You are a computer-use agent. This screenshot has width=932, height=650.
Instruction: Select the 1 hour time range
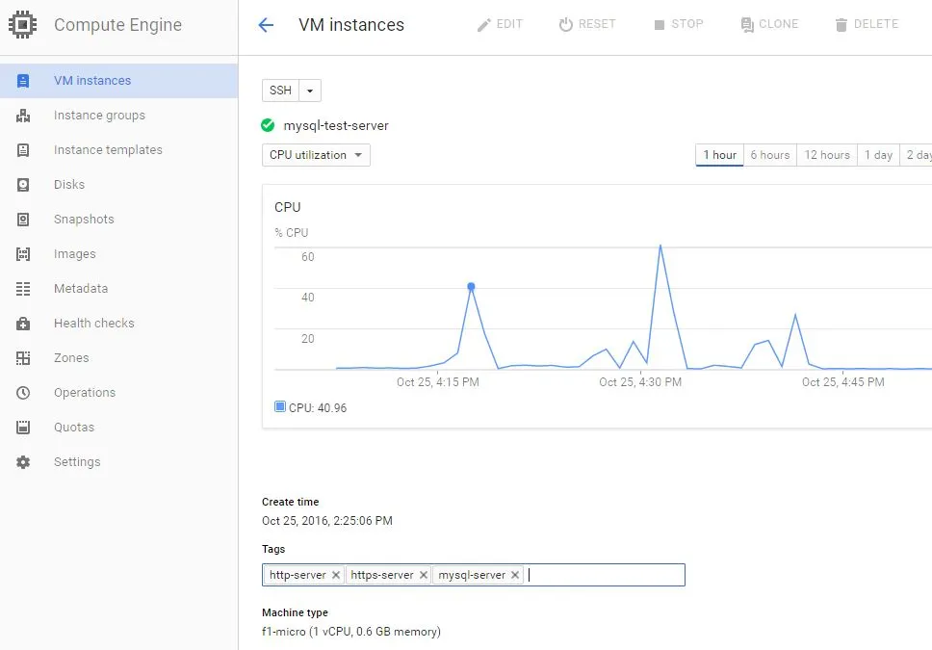[720, 155]
